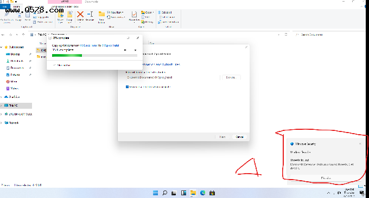This screenshot has height=198, width=369.
Task: Click History in the Open group
Action: (147, 22)
